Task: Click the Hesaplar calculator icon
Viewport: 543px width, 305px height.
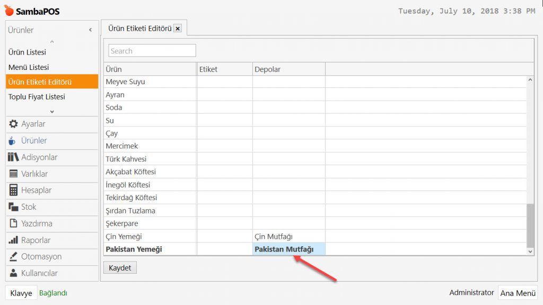Action: [x=13, y=190]
